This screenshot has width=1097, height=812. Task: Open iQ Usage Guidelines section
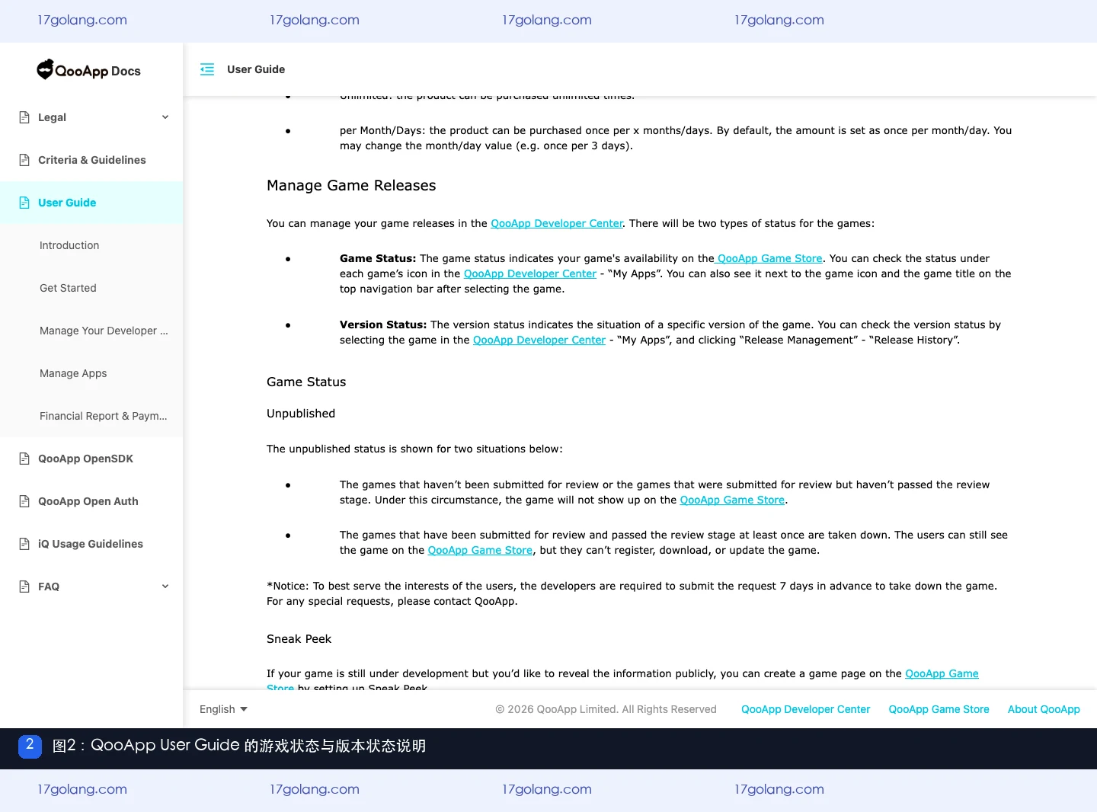[91, 544]
